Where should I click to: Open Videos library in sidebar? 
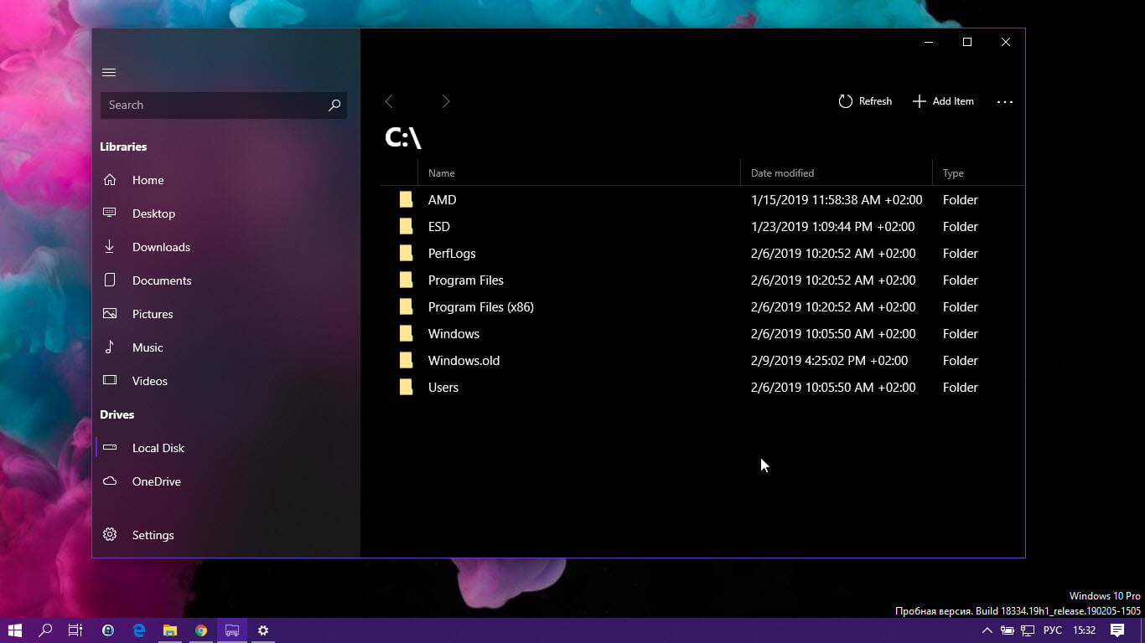[x=150, y=381]
